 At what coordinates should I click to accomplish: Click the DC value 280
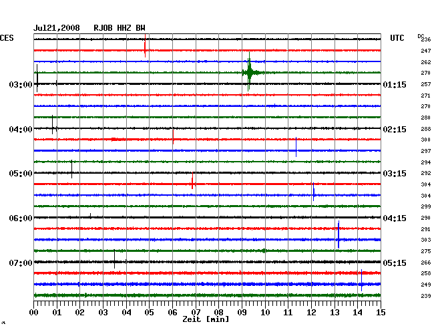(x=426, y=118)
